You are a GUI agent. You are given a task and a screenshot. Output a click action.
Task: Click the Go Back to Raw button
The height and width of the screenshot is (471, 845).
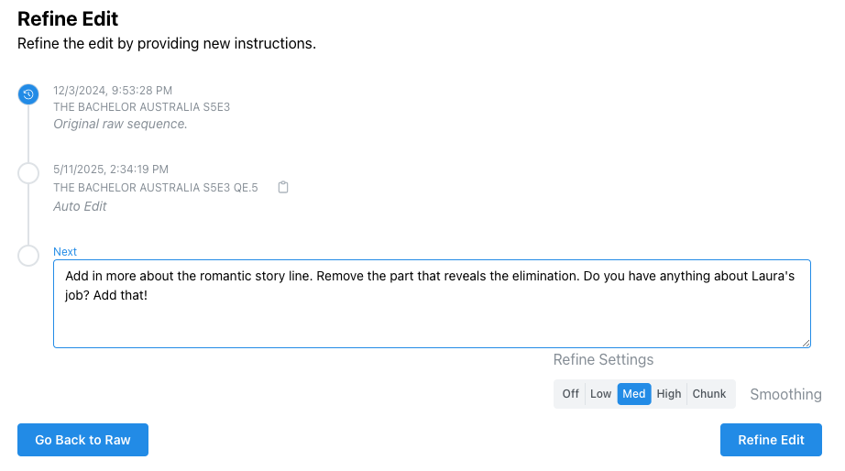point(83,440)
